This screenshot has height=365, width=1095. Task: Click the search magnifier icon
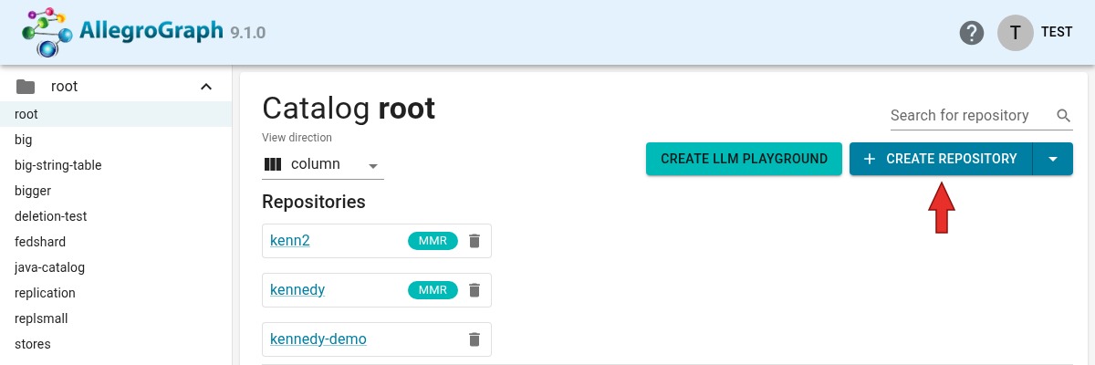click(x=1063, y=116)
